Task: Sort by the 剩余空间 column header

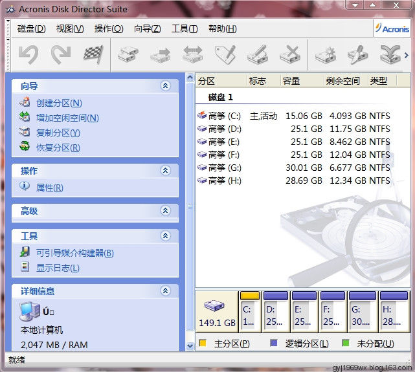Action: point(346,81)
